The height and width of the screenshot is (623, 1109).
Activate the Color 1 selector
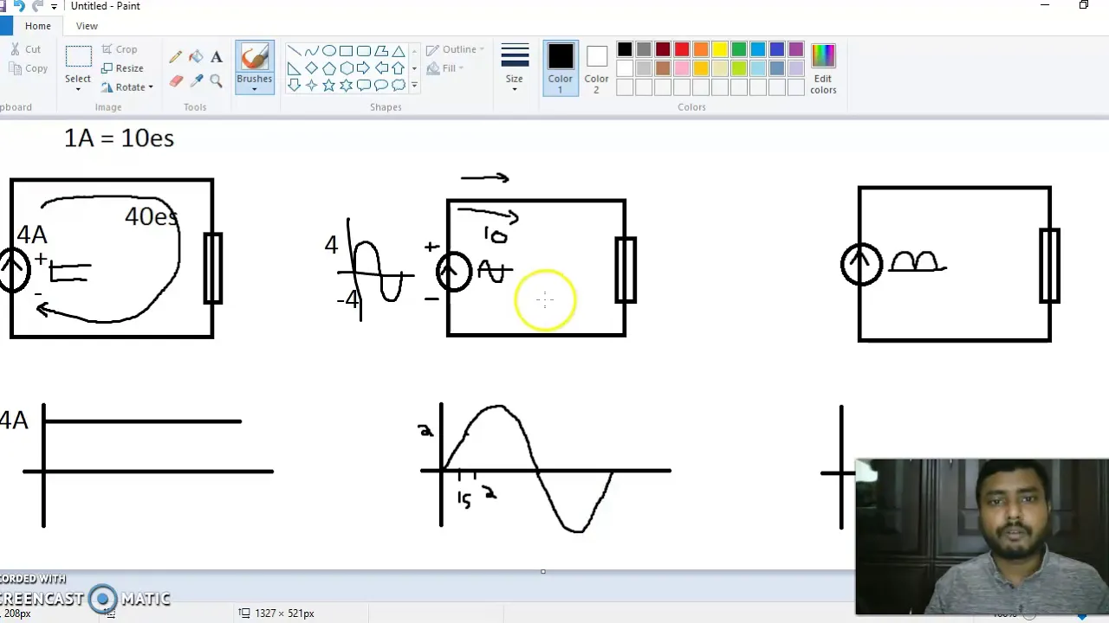tap(561, 67)
